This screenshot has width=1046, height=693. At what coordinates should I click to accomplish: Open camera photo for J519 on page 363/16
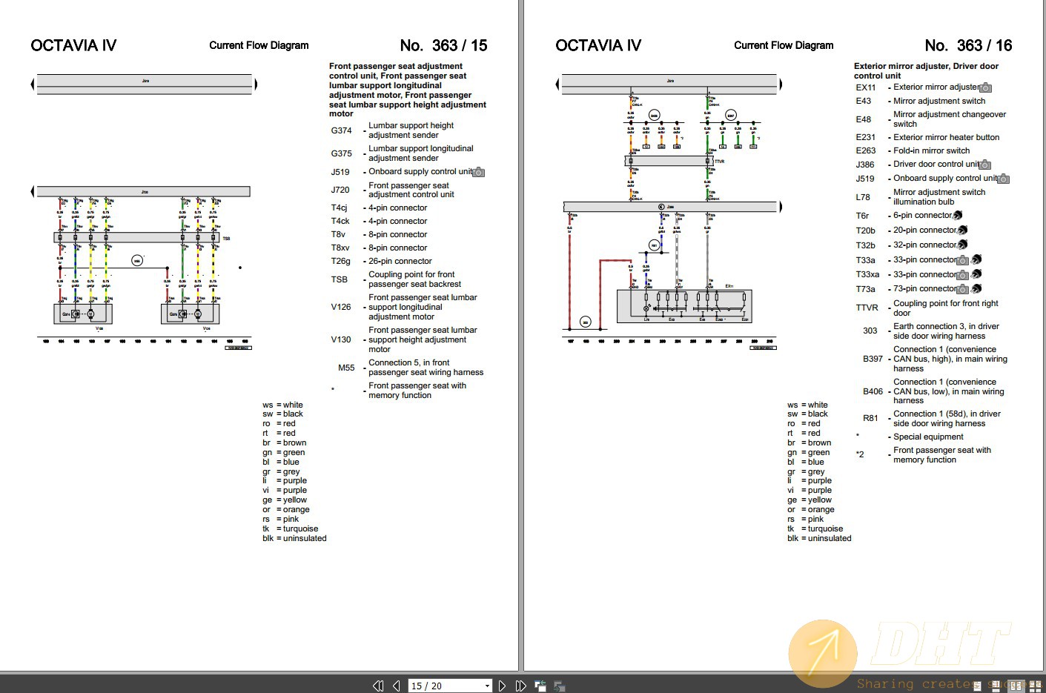click(x=1003, y=179)
